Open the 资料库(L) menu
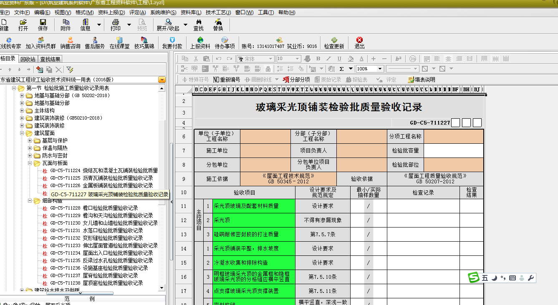This screenshot has width=558, height=305. tap(191, 12)
